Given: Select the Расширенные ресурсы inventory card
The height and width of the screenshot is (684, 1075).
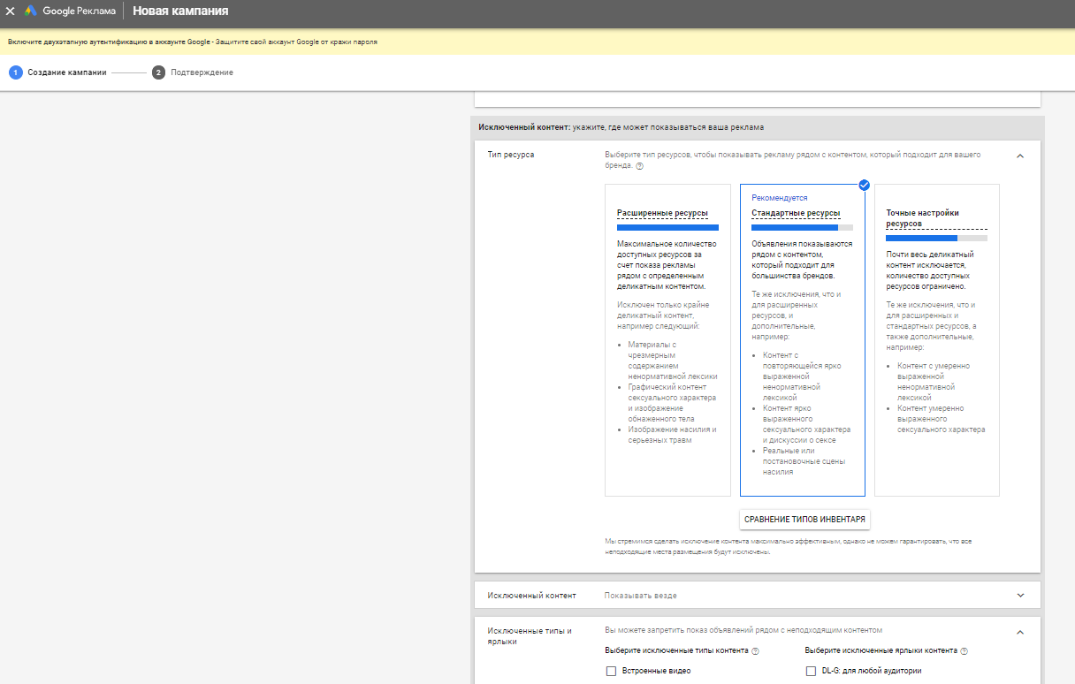Looking at the screenshot, I should (667, 340).
